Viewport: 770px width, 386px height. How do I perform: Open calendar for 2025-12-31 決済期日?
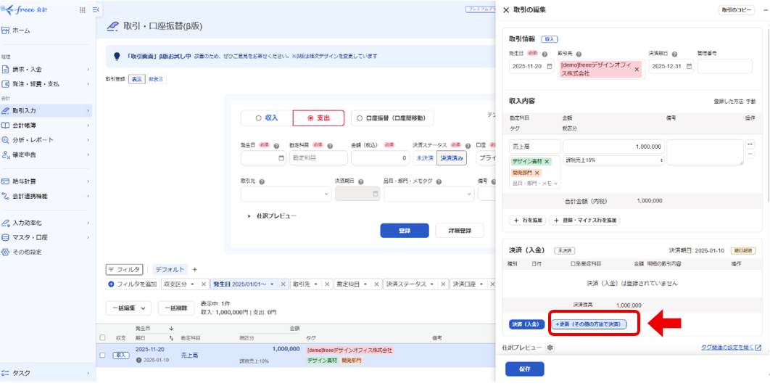[x=689, y=66]
